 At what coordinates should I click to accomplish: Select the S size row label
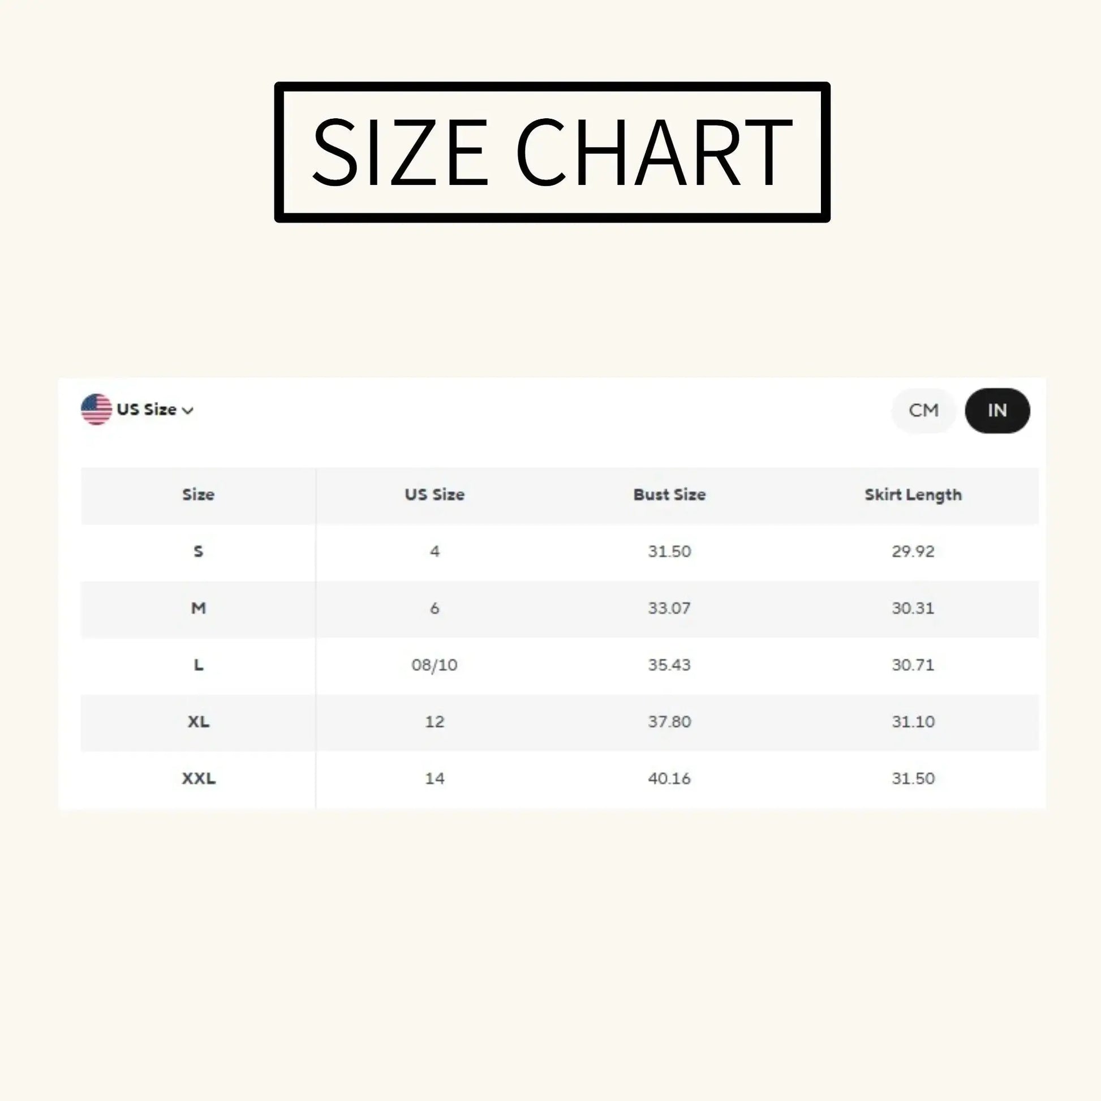pyautogui.click(x=199, y=551)
